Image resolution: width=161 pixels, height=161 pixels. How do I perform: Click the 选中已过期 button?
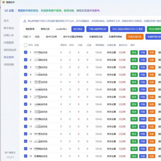click(x=51, y=37)
